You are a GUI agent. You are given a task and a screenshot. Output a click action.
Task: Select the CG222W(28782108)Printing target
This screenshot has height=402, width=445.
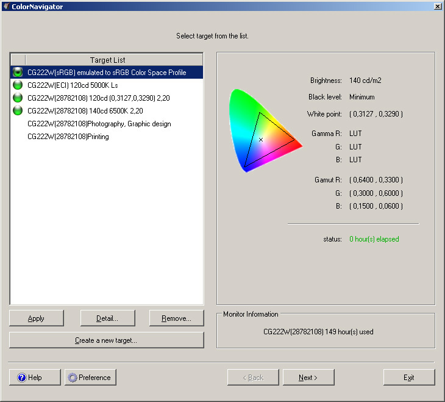(x=107, y=137)
